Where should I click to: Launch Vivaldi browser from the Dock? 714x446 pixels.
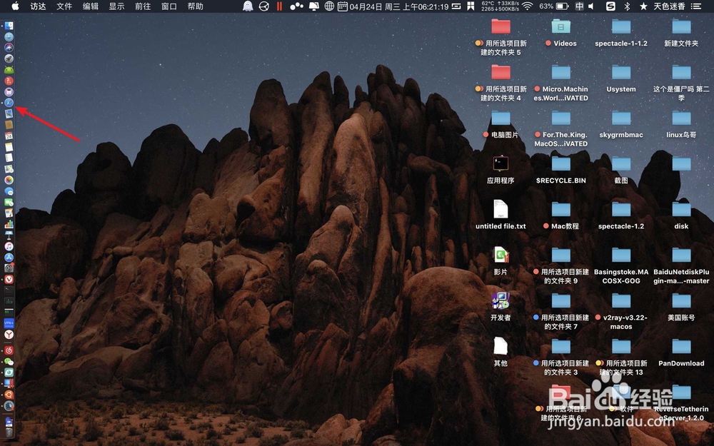pos(9,280)
